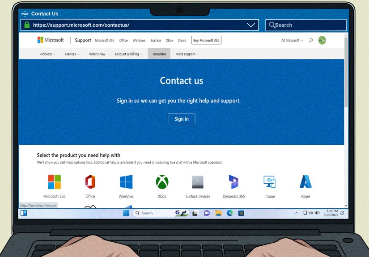This screenshot has height=257, width=369.
Task: Select the Surface devices icon
Action: 198,182
